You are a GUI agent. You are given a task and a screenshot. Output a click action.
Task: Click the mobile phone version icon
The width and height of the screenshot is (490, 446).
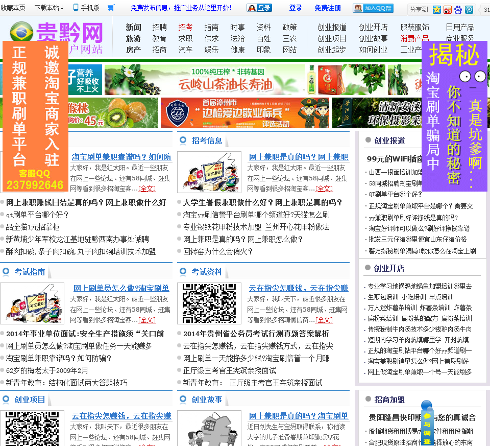tap(76, 7)
